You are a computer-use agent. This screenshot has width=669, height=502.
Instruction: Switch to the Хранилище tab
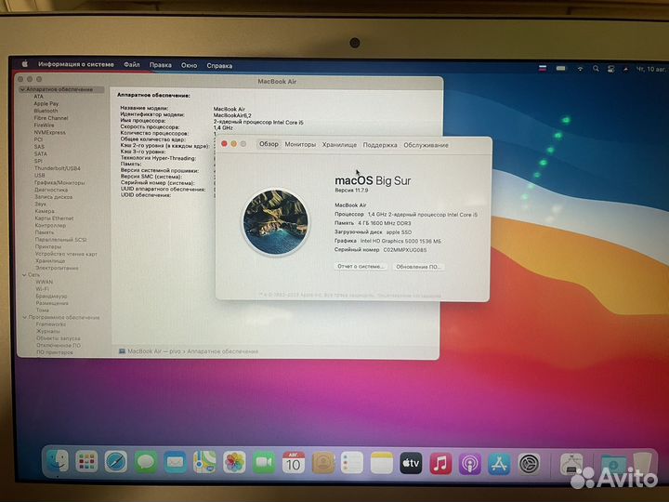339,145
